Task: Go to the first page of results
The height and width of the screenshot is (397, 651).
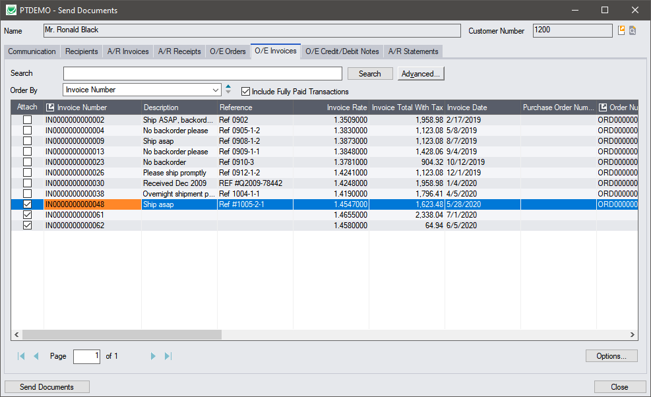Action: click(22, 356)
